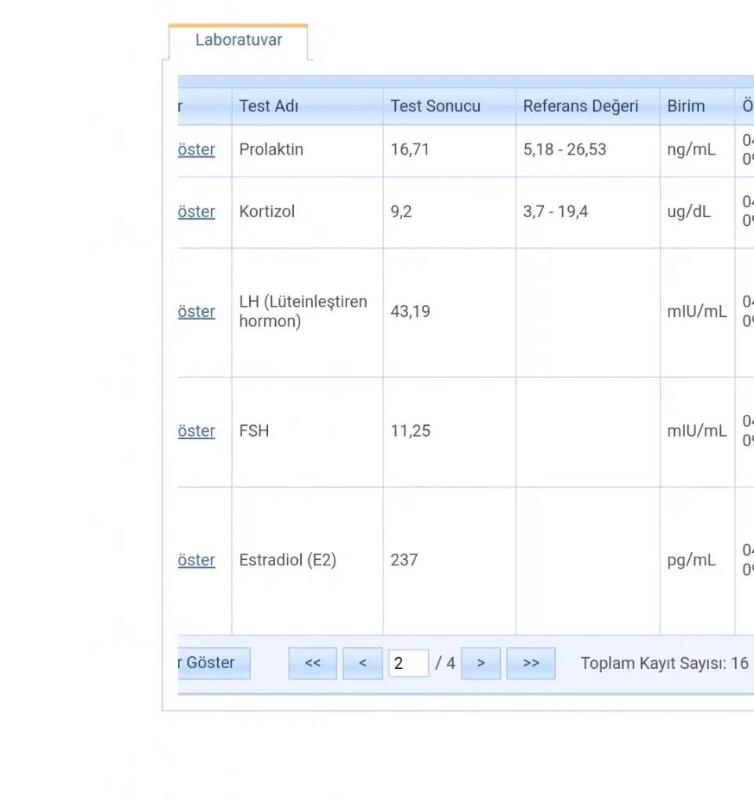The image size is (754, 803).
Task: Go to the first page of results
Action: pyautogui.click(x=313, y=663)
